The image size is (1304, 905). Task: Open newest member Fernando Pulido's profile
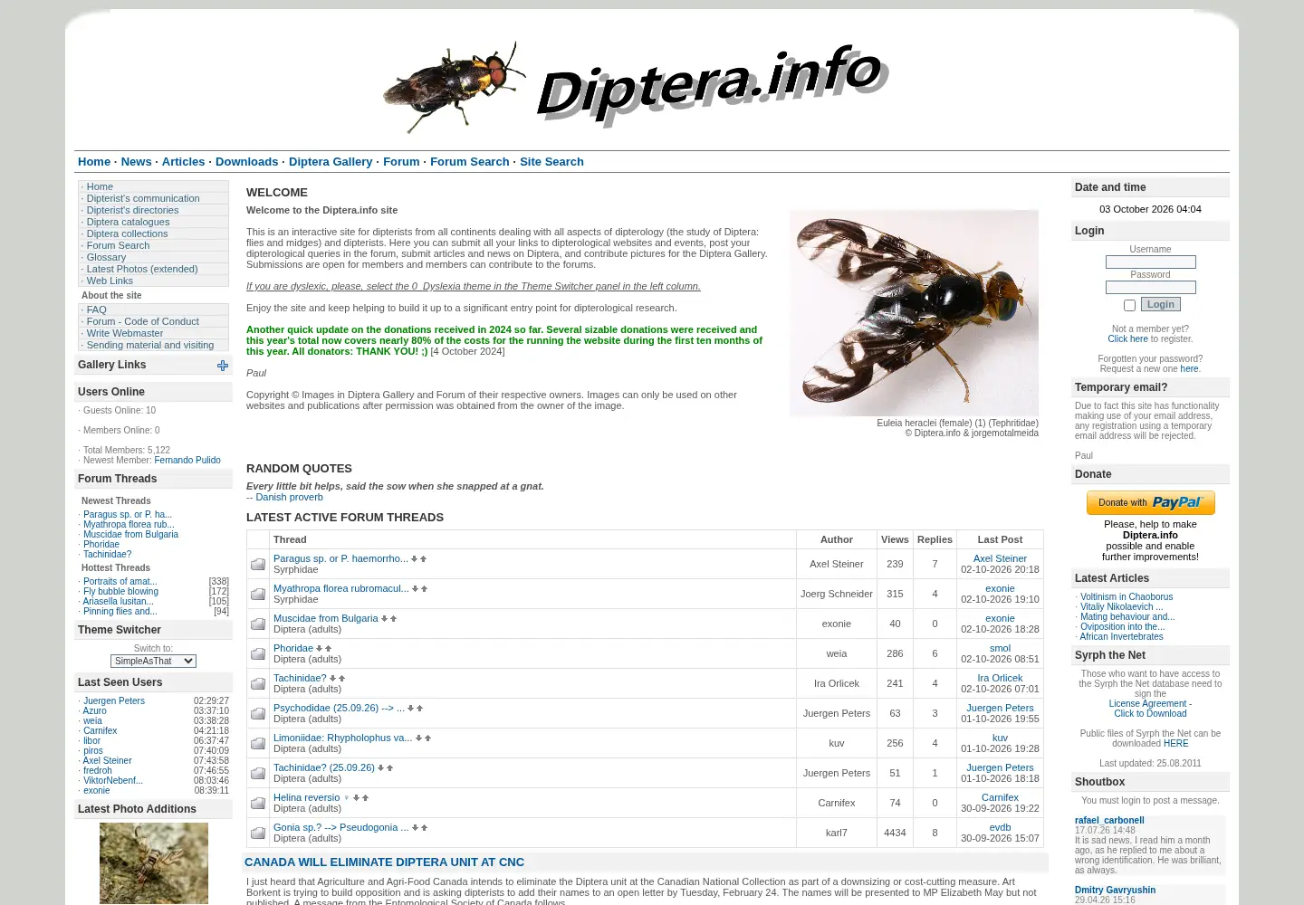coord(187,461)
